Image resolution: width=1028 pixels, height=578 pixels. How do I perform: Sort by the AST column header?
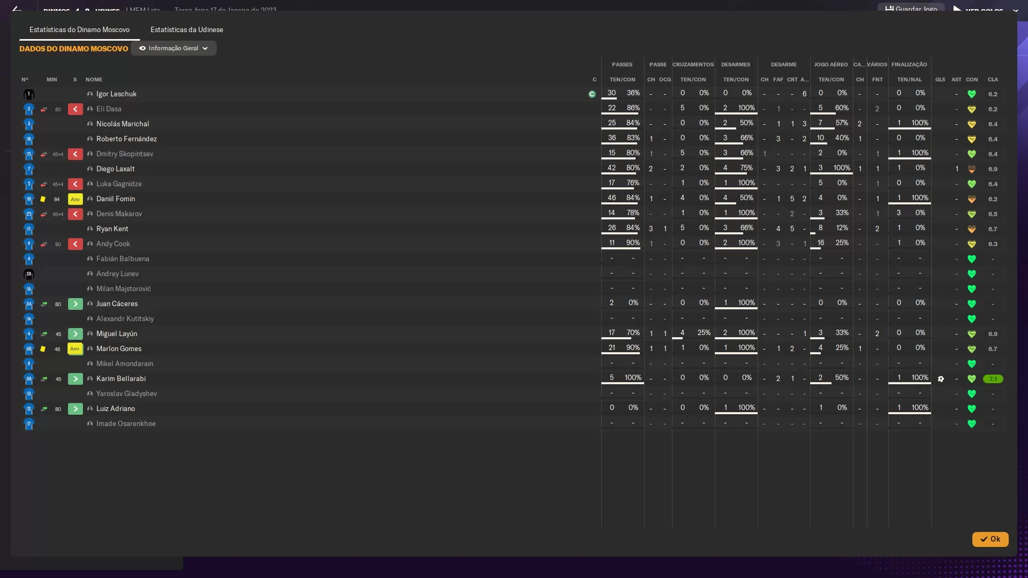point(956,80)
